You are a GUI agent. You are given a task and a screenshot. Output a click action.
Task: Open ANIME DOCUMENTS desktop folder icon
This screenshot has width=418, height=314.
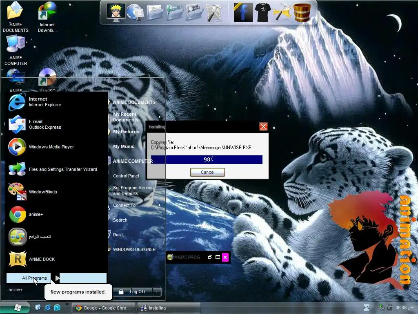16,17
